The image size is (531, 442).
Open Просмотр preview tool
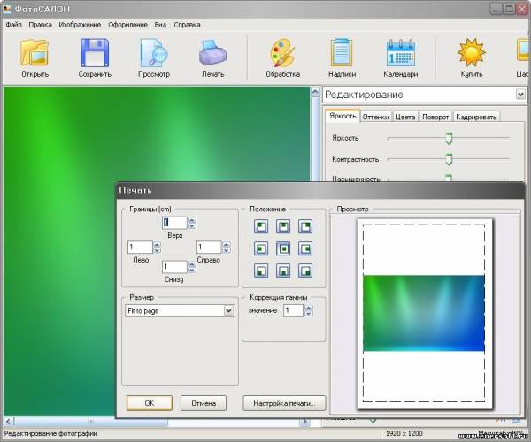tap(154, 52)
